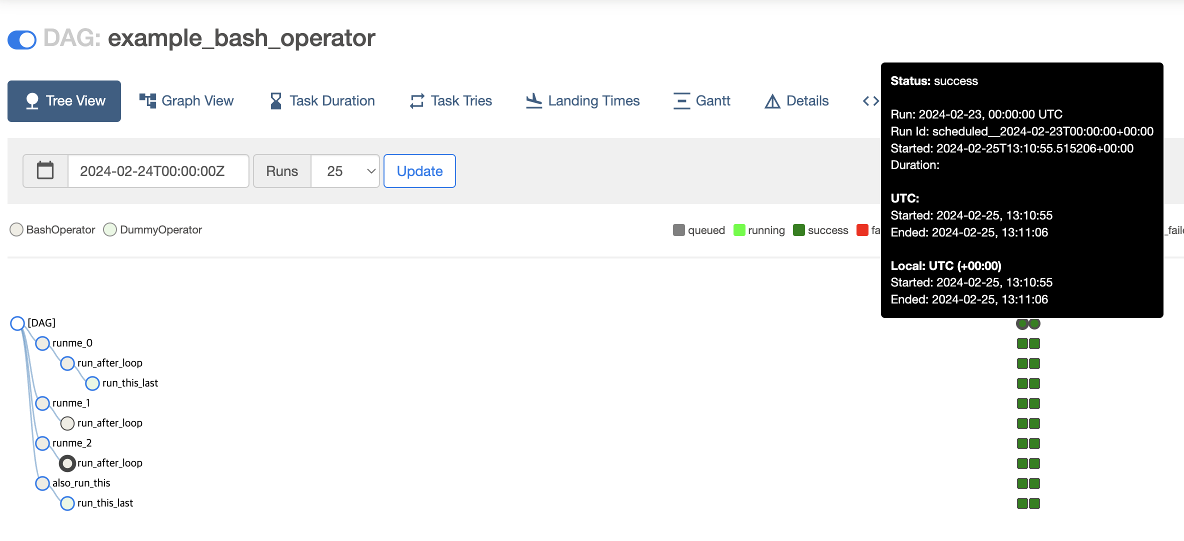Click the calendar icon beside the date field
The image size is (1184, 541).
[x=45, y=171]
